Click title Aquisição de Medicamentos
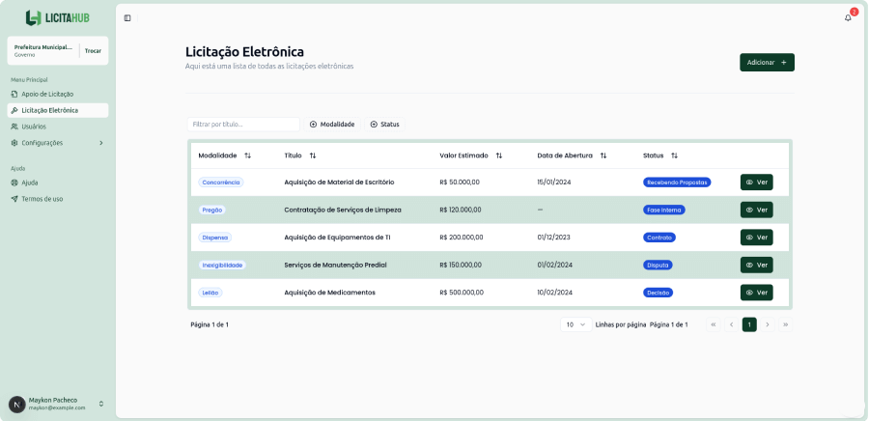The height and width of the screenshot is (421, 869). (x=330, y=293)
